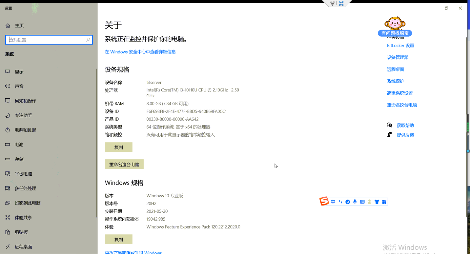
Task: Open the 远程桌面 related settings link
Action: (396, 69)
